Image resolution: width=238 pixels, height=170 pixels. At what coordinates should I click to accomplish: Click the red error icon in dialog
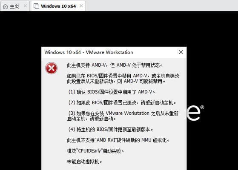pos(51,68)
